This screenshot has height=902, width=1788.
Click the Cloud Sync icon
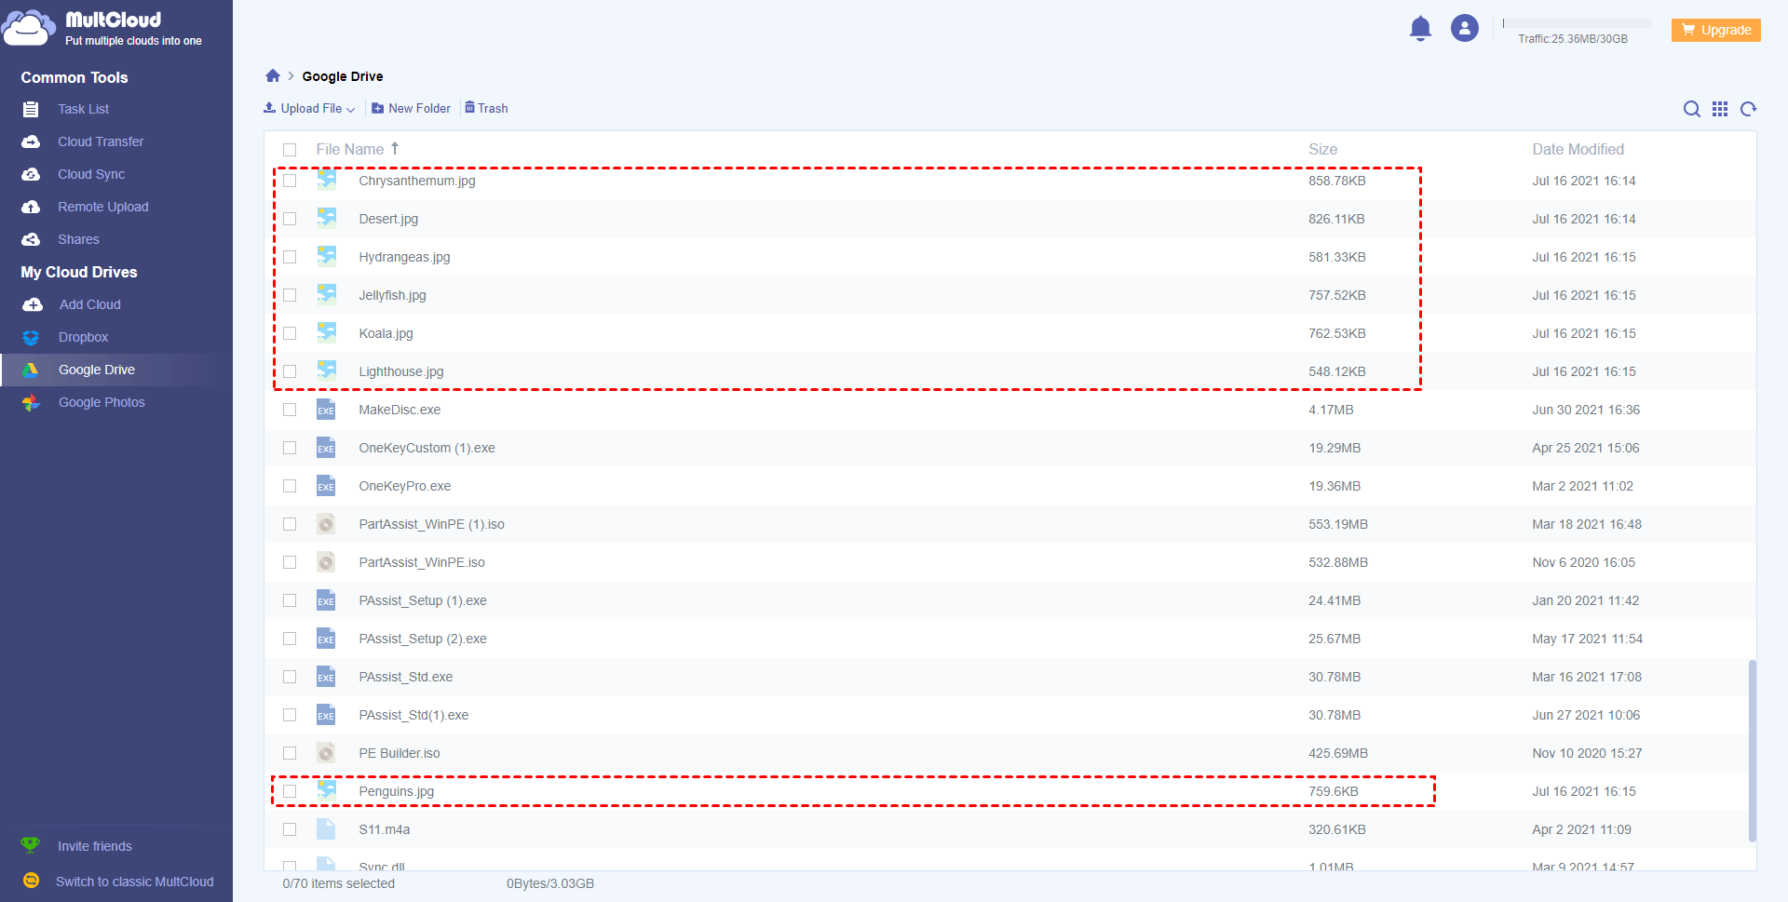pyautogui.click(x=31, y=174)
